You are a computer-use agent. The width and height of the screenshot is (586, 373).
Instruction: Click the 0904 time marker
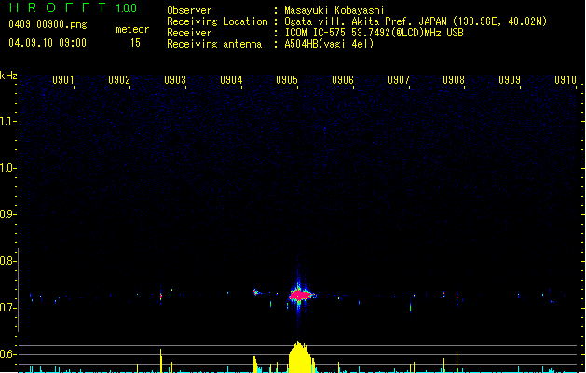click(x=231, y=80)
